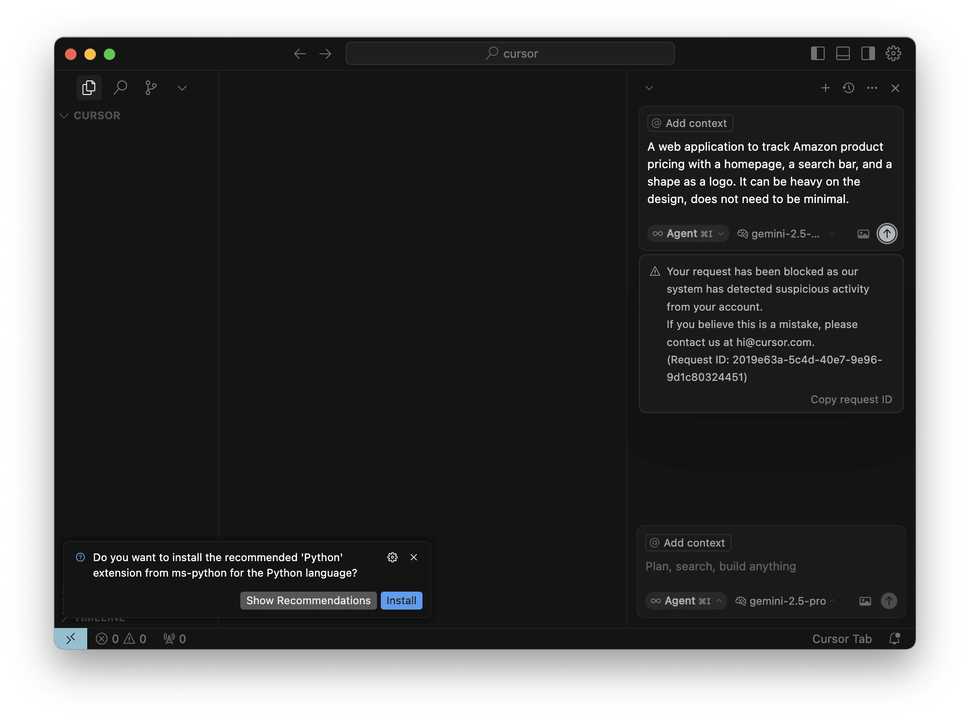Open the Source Control branch icon
This screenshot has width=970, height=721.
(151, 88)
